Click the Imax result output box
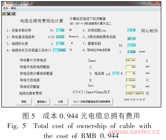The width and height of the screenshot is (166, 140). 131,60
